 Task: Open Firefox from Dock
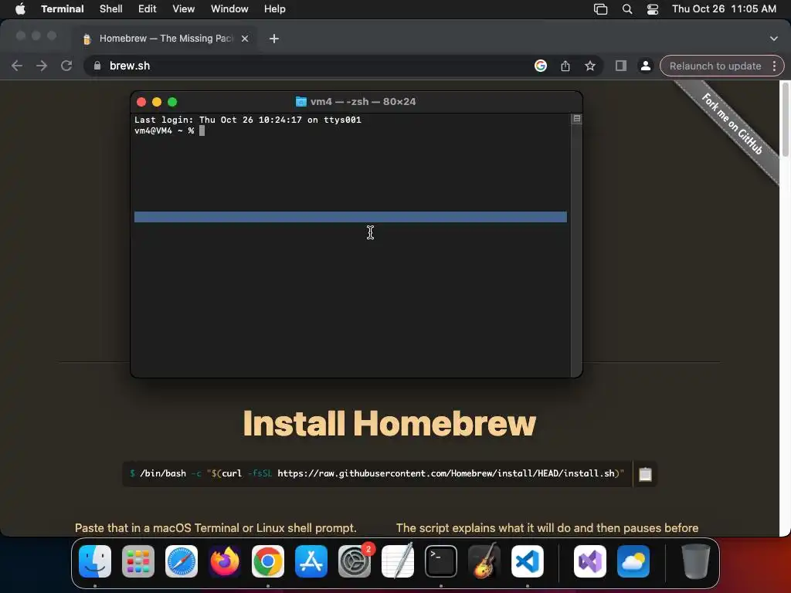tap(225, 561)
